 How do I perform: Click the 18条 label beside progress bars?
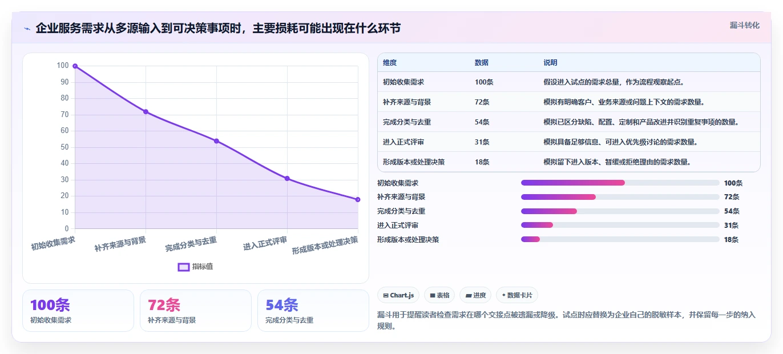pyautogui.click(x=731, y=240)
